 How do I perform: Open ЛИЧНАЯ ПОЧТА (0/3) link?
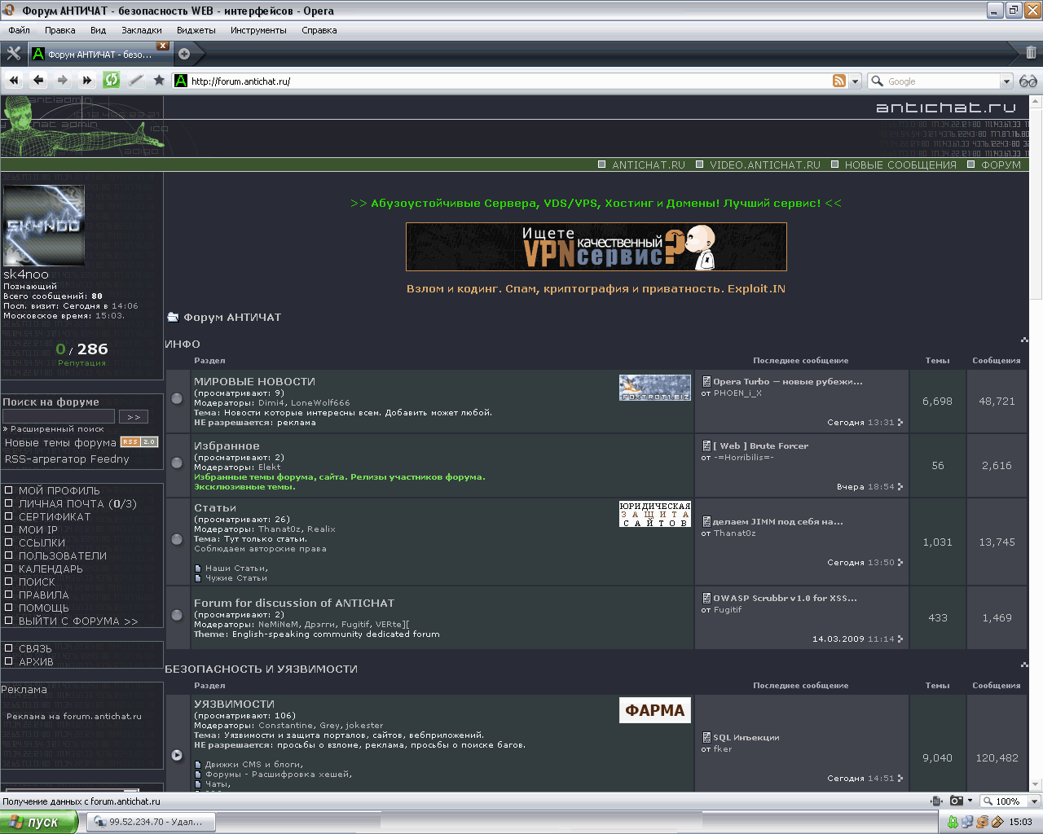tap(77, 503)
